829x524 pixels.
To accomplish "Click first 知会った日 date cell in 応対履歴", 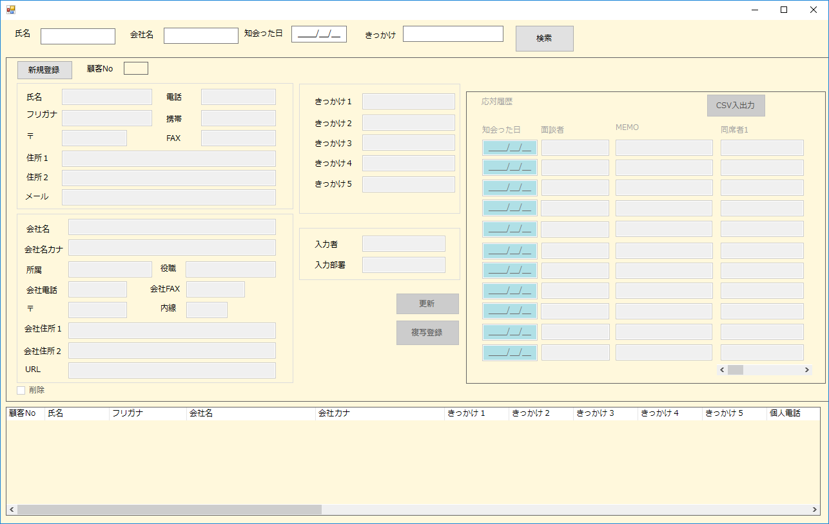I will pyautogui.click(x=509, y=148).
